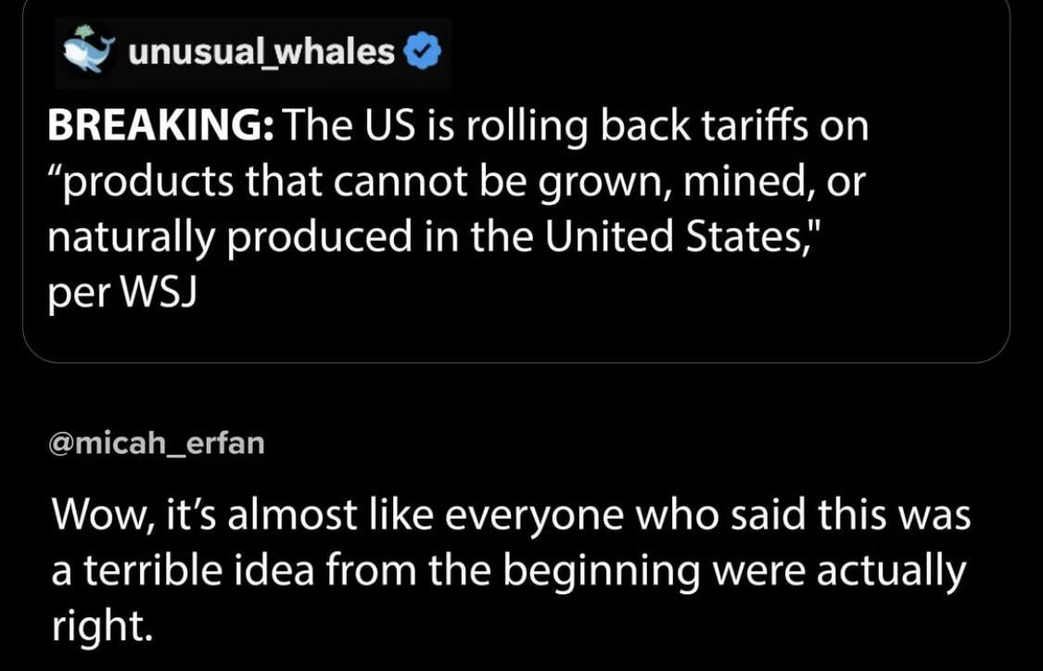Click the blue verified checkmark badge

(x=425, y=53)
